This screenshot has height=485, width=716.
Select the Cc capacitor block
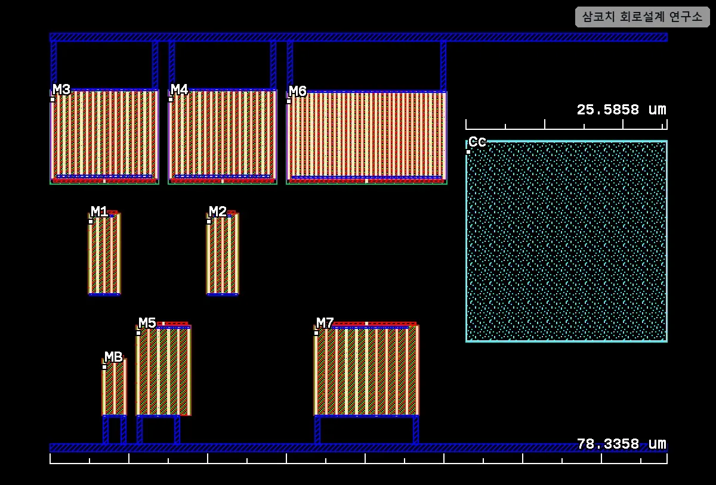coord(566,241)
